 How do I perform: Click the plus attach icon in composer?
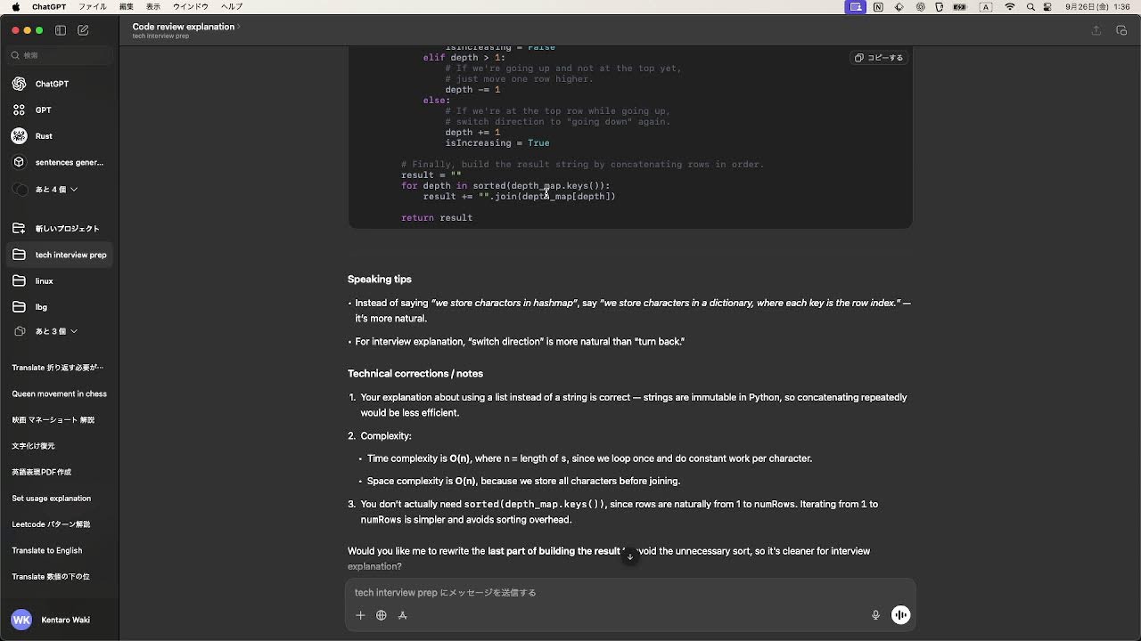click(x=360, y=615)
